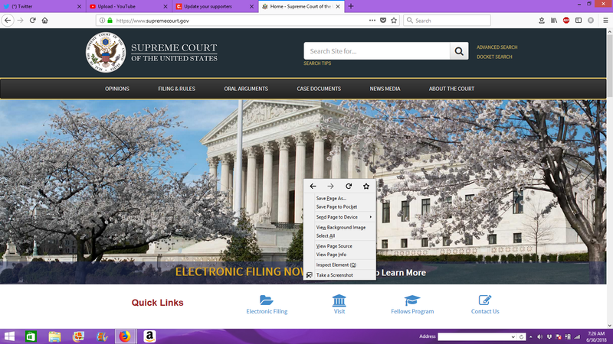Open the Oral Arguments navigation item
The image size is (613, 344).
click(246, 89)
